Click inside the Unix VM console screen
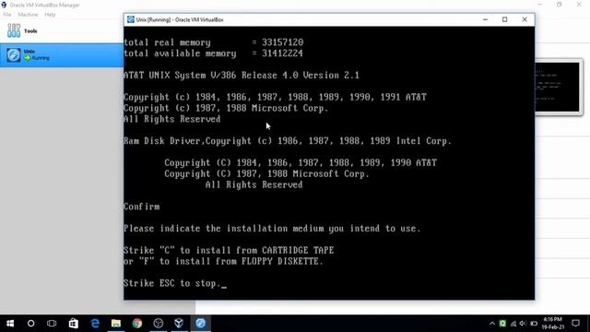 329,163
